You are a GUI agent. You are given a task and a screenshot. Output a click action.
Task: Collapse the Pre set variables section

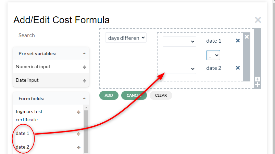[84, 53]
